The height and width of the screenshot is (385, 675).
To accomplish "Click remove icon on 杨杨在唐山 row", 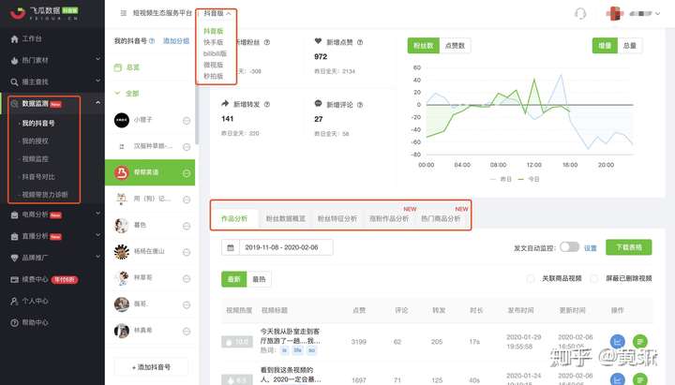I will (x=187, y=252).
